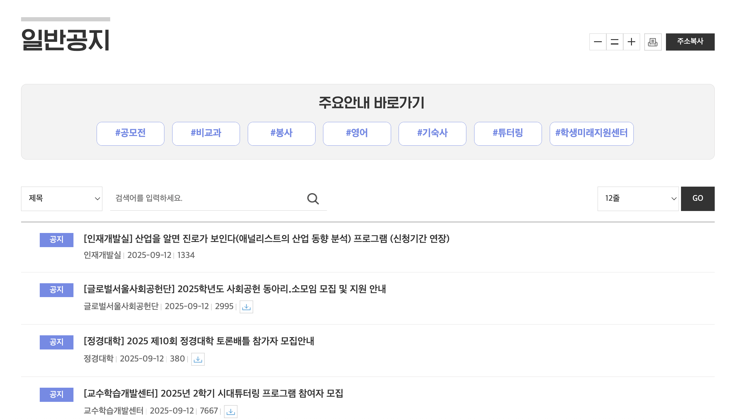Click the search magnifier icon
Screen dimensions: 737x419
coord(313,199)
